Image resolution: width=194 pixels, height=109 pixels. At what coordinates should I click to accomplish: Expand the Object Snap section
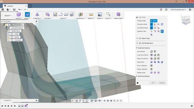coord(137,38)
